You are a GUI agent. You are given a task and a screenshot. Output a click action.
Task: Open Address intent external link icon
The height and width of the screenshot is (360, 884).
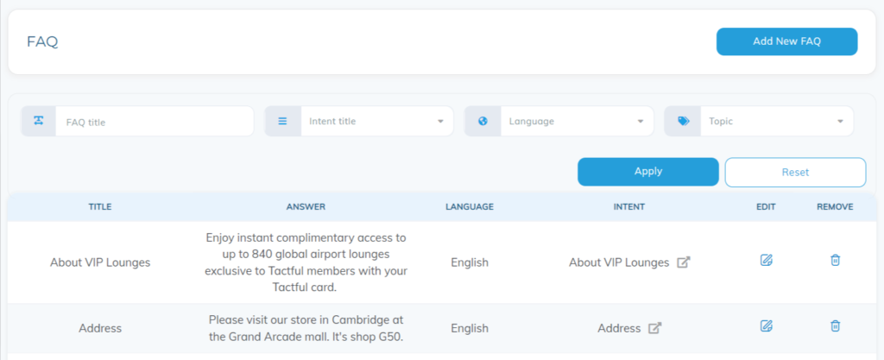click(x=654, y=328)
